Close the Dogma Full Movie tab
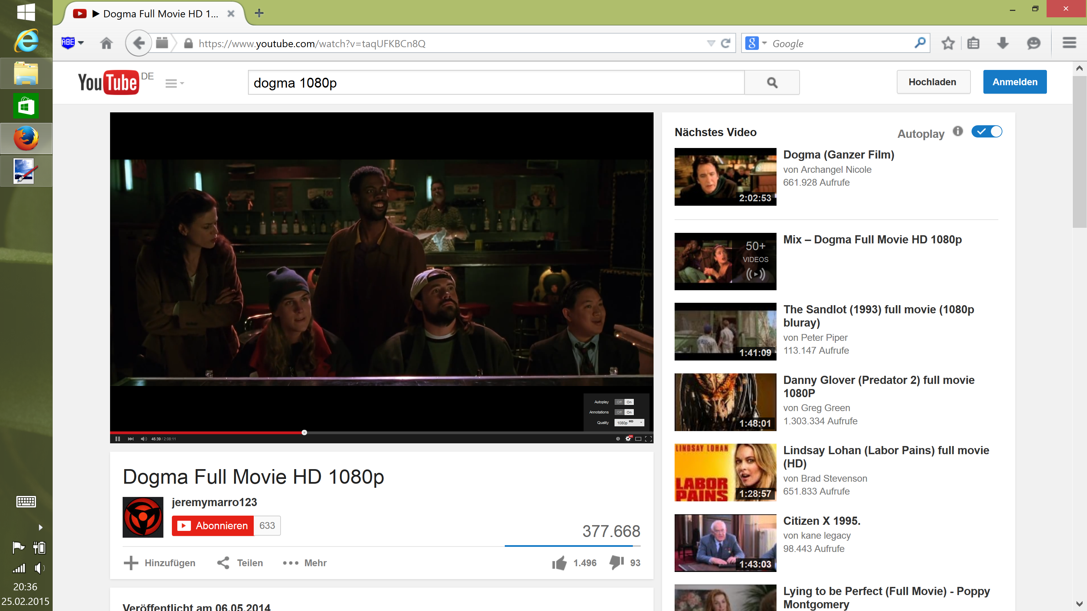The height and width of the screenshot is (611, 1087). click(x=231, y=14)
